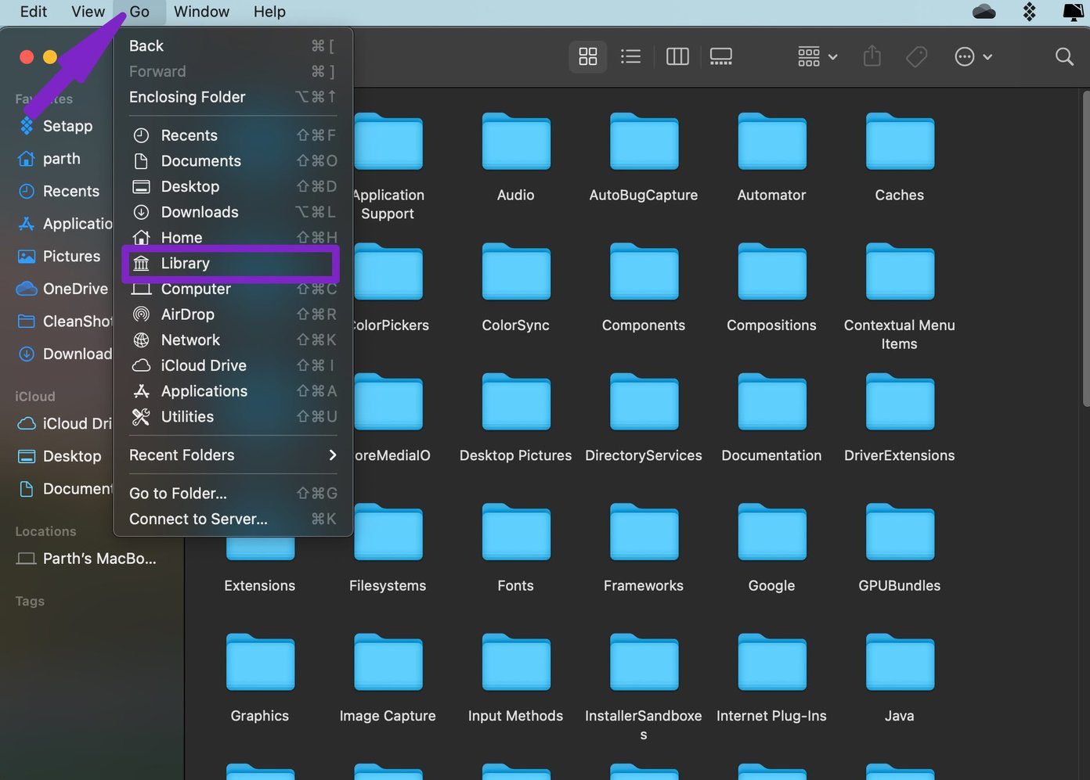The width and height of the screenshot is (1090, 780).
Task: Expand the Recent Folders submenu
Action: (x=233, y=455)
